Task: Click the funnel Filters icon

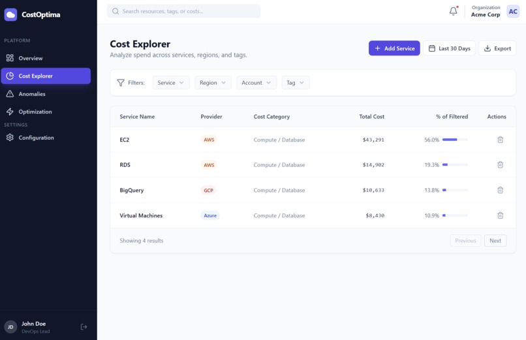Action: (121, 82)
